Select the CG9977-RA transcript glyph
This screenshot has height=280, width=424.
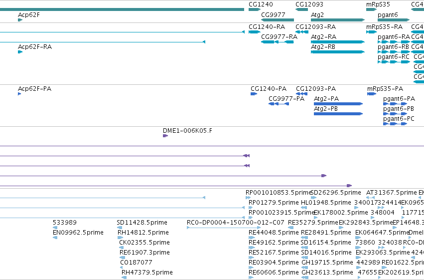pyautogui.click(x=278, y=42)
